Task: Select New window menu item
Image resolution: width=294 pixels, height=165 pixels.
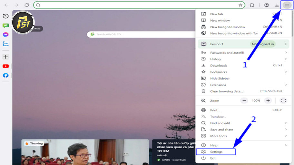Action: tap(243, 20)
